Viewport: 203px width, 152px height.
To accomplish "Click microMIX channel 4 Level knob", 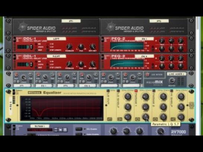I will click(89, 77).
